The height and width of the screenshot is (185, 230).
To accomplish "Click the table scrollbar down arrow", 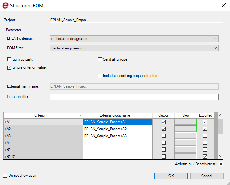I will click(x=220, y=156).
